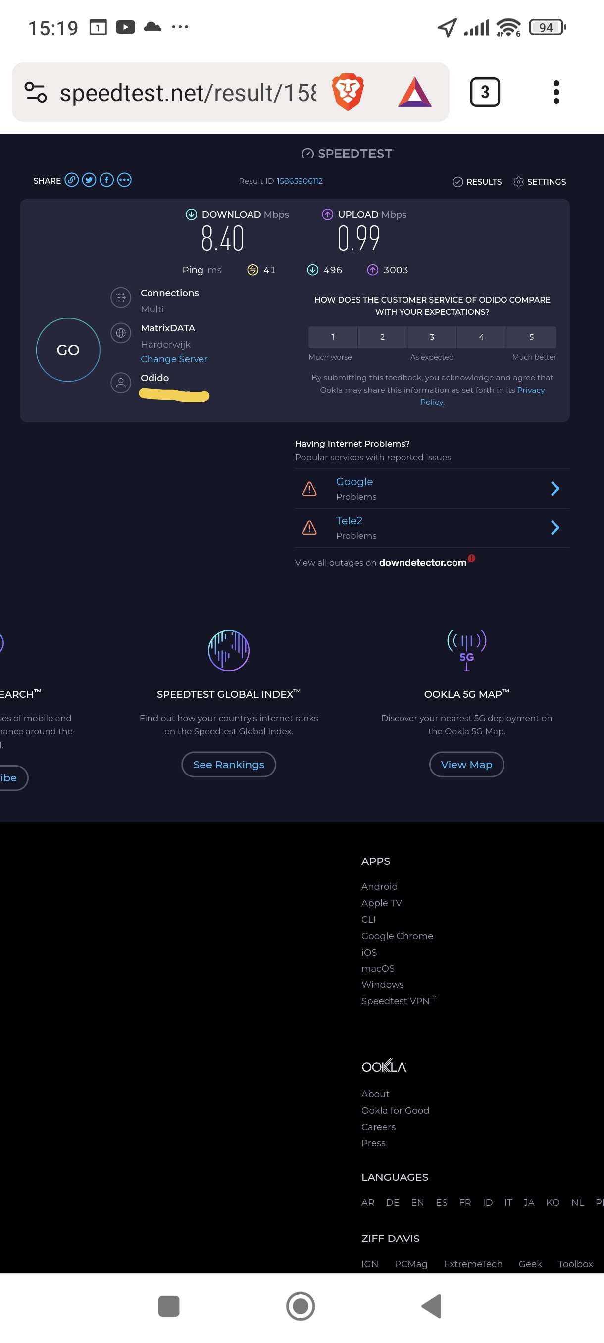
Task: Tap the MatrixDATA server globe icon
Action: pos(120,333)
